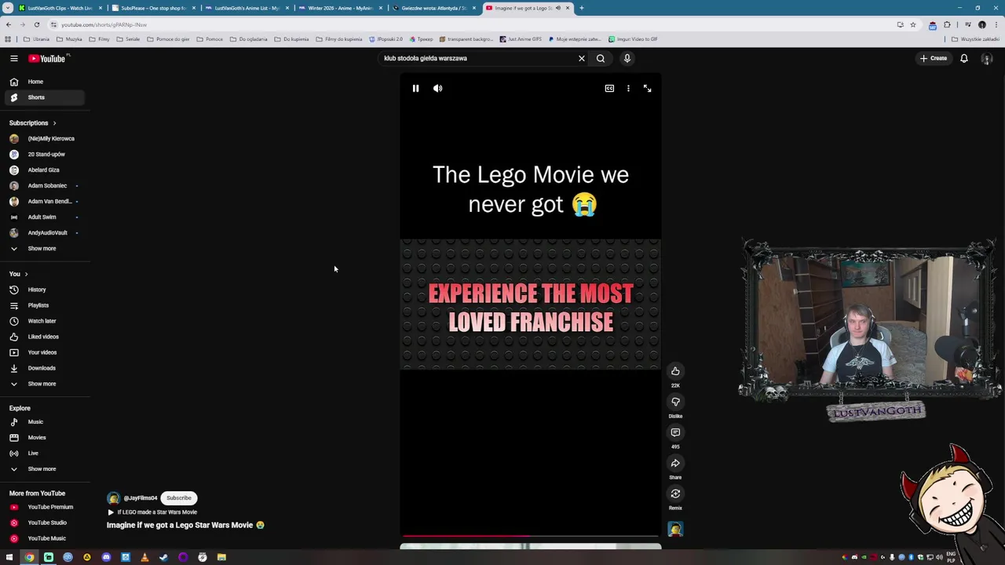Seek using the Shorts progress bar
Screen dimensions: 1005x565
[530, 536]
